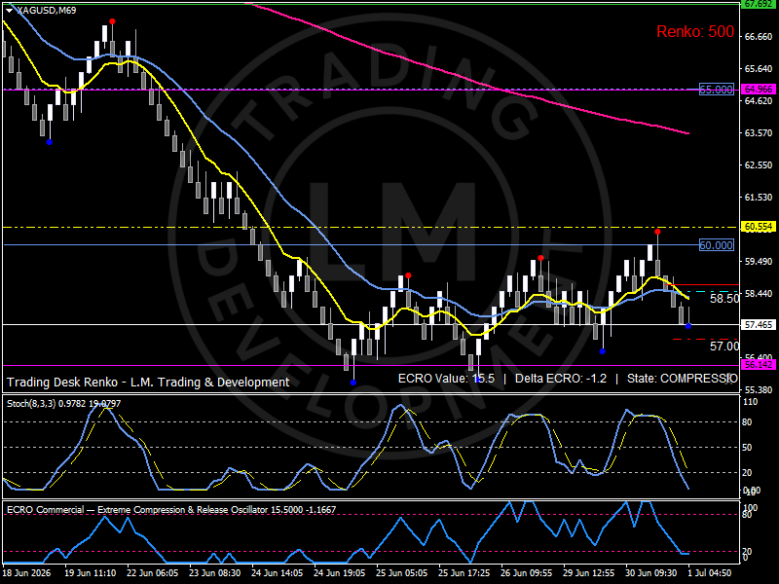Click the XAGUSD,M69 chart symbol label
The height and width of the screenshot is (584, 779).
pos(46,10)
